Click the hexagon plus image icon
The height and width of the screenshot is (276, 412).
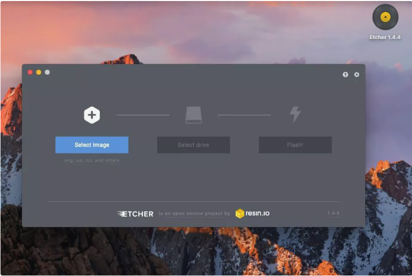click(x=92, y=115)
